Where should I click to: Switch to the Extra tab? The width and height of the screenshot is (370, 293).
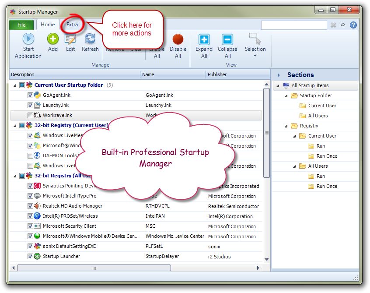tap(72, 25)
